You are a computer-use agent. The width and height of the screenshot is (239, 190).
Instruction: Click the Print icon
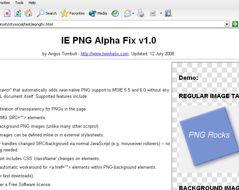pyautogui.click(x=141, y=13)
